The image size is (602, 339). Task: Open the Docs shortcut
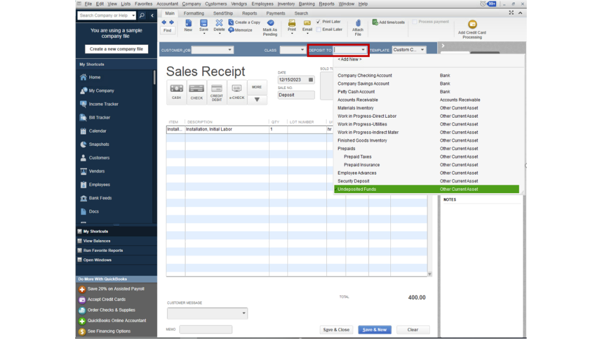[x=93, y=212]
